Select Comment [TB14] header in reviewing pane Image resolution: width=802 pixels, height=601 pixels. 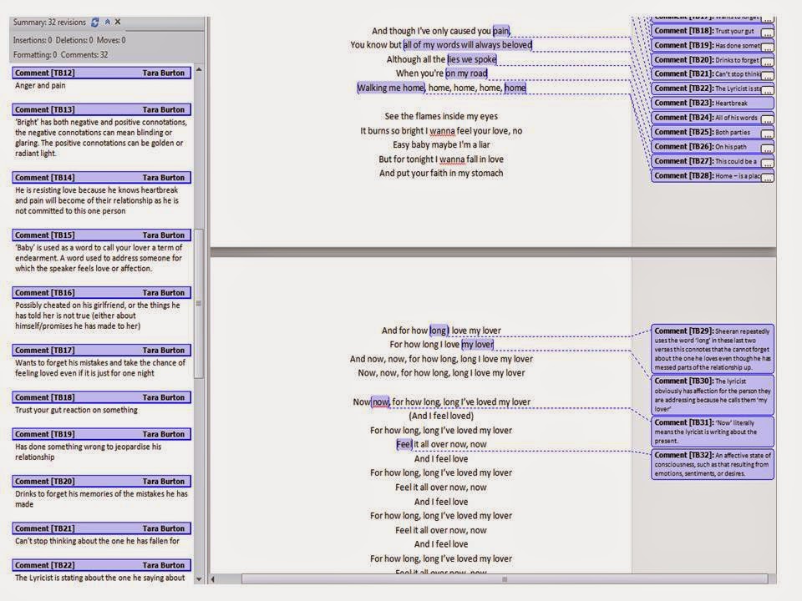click(101, 177)
